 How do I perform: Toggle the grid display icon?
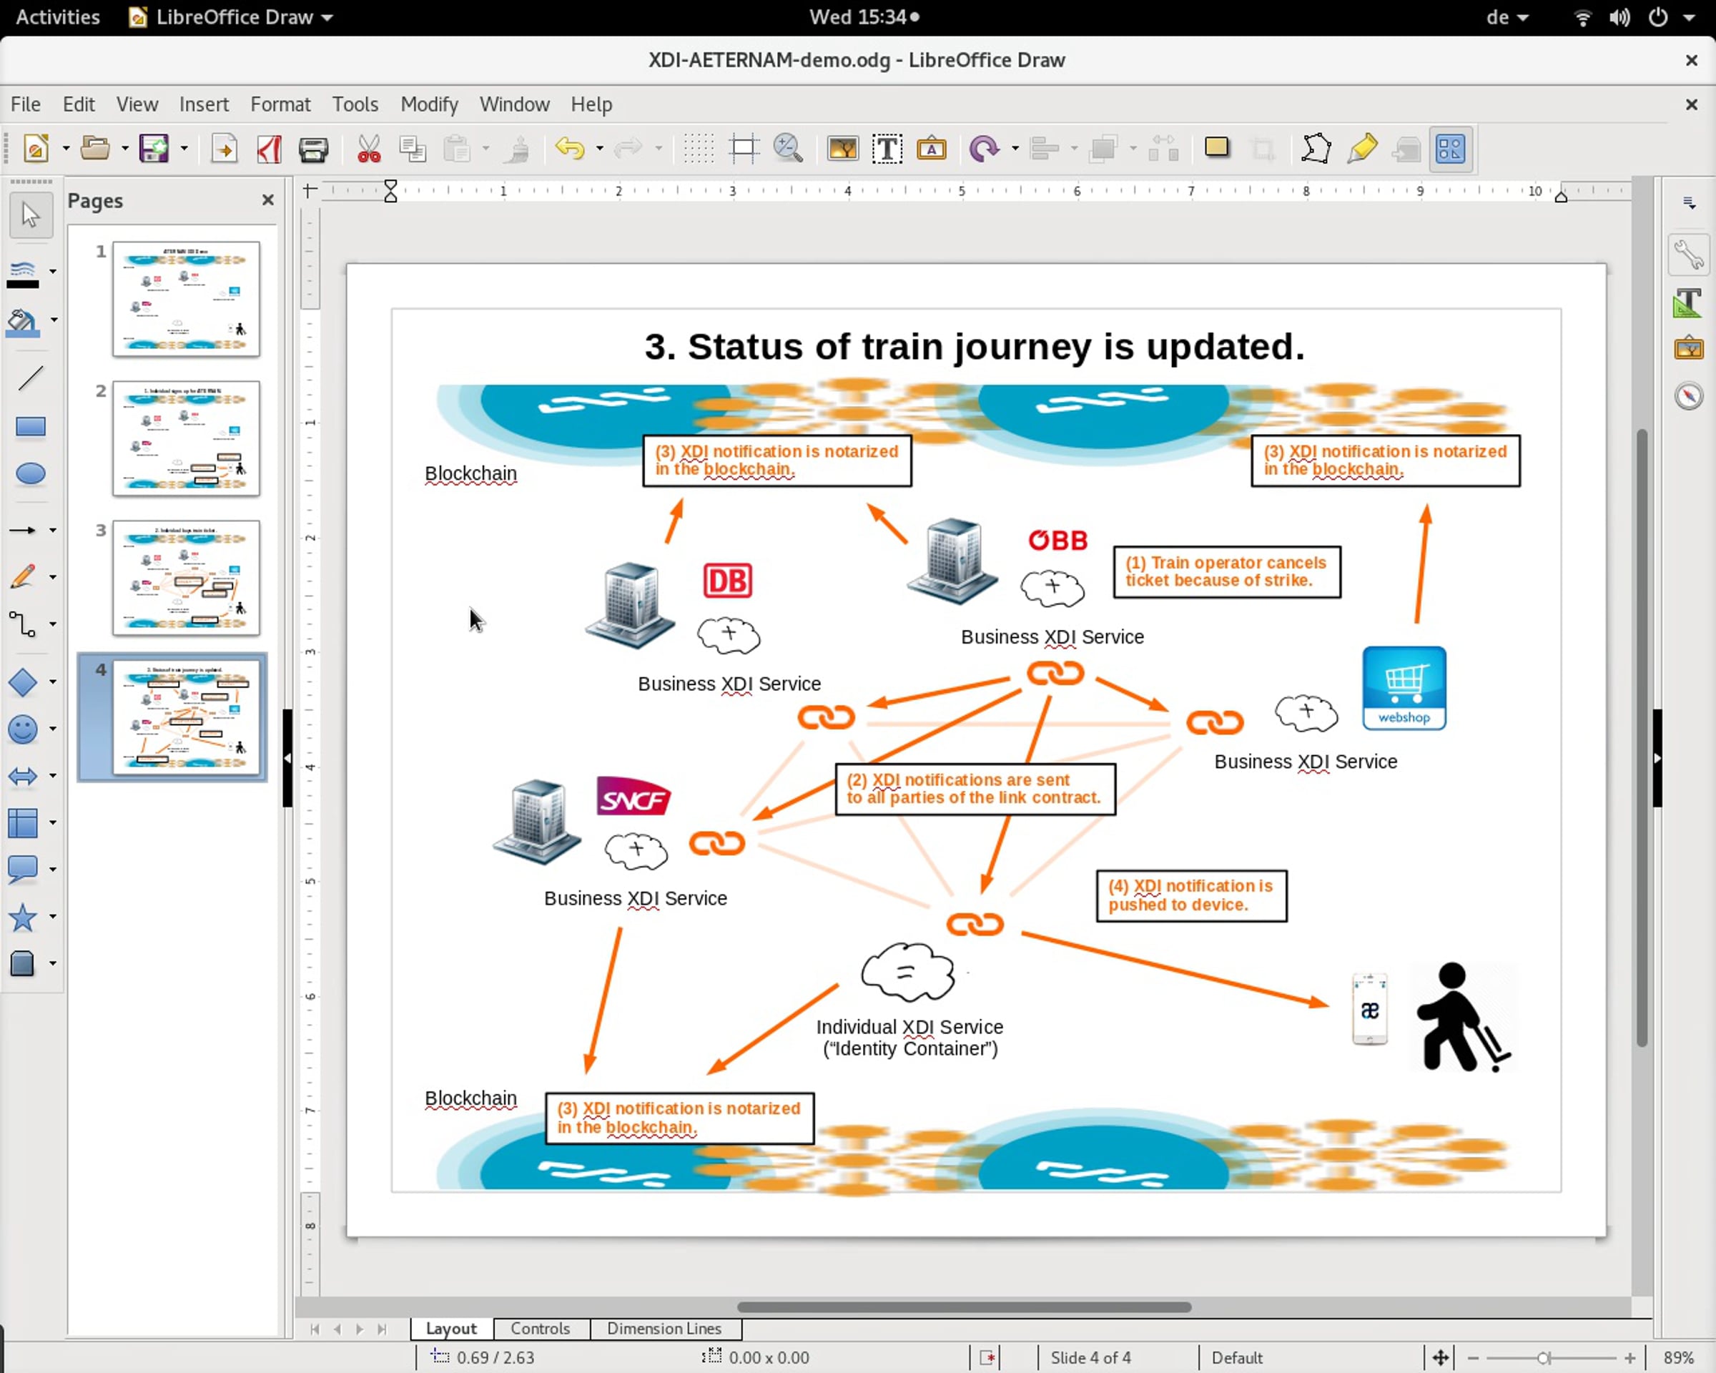coord(699,149)
